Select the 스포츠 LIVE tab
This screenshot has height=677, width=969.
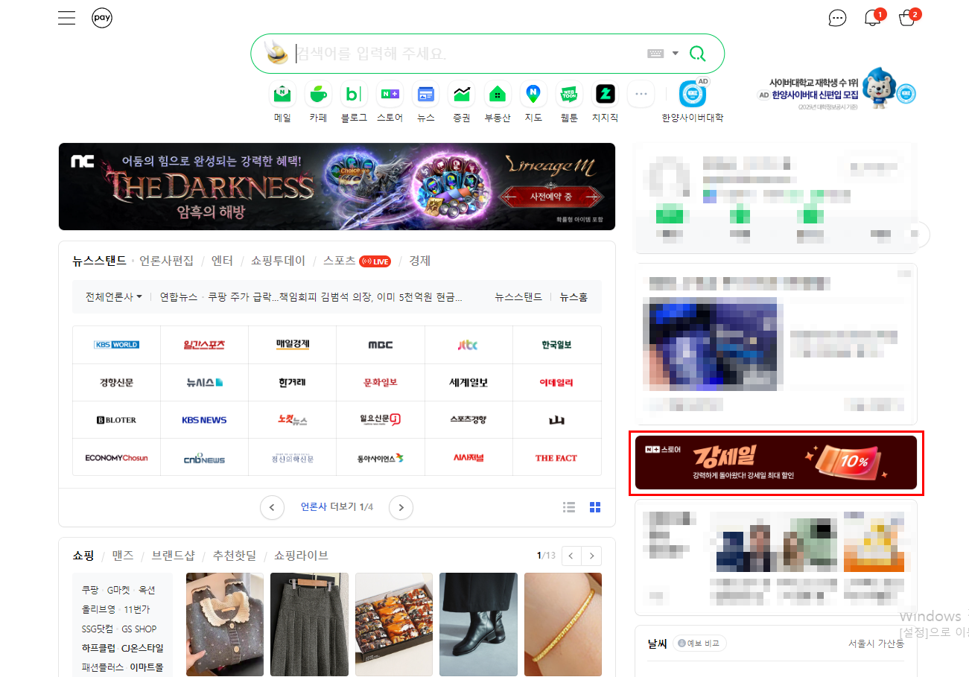(x=357, y=261)
